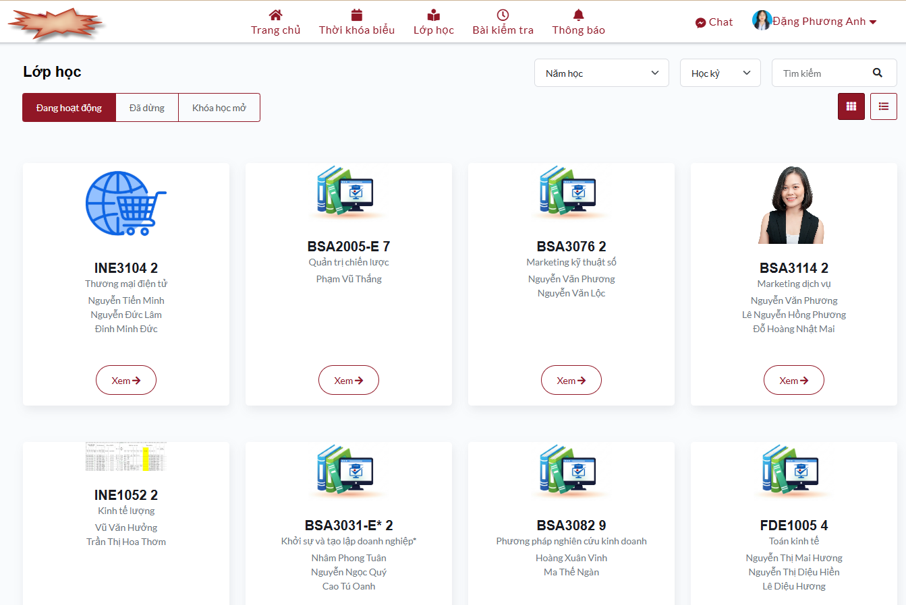Viewport: 906px width, 605px height.
Task: Click the starburst logo
Action: point(56,23)
